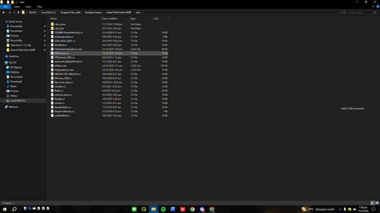Click the forward navigation arrow
Image resolution: width=380 pixels, height=213 pixels.
pyautogui.click(x=10, y=12)
